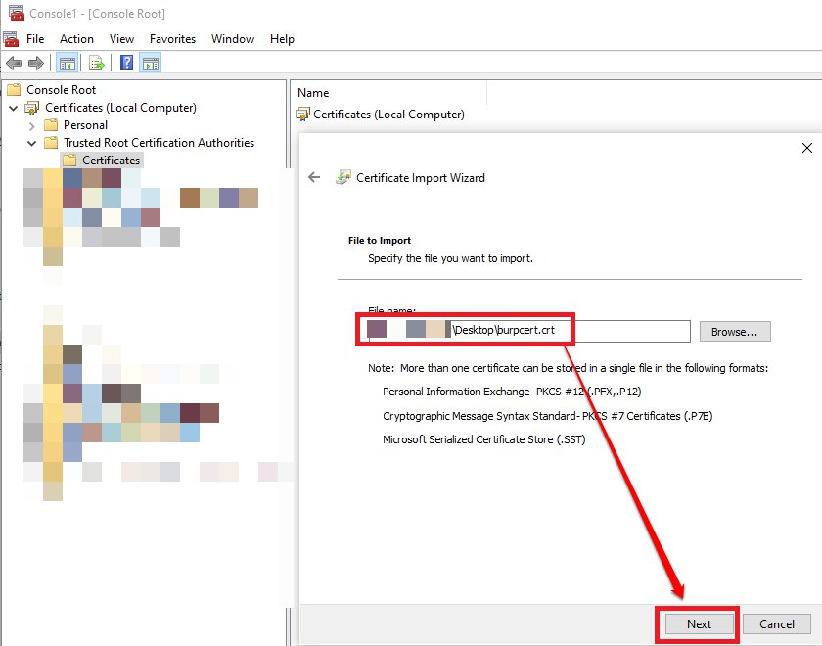
Task: Expand the Personal folder node
Action: point(32,125)
